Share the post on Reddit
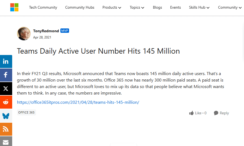The width and height of the screenshot is (244, 146). (6, 102)
